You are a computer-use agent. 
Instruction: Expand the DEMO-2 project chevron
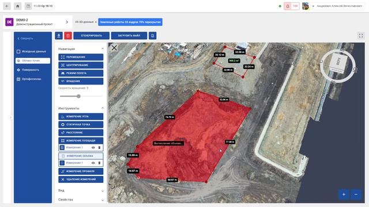tap(67, 22)
